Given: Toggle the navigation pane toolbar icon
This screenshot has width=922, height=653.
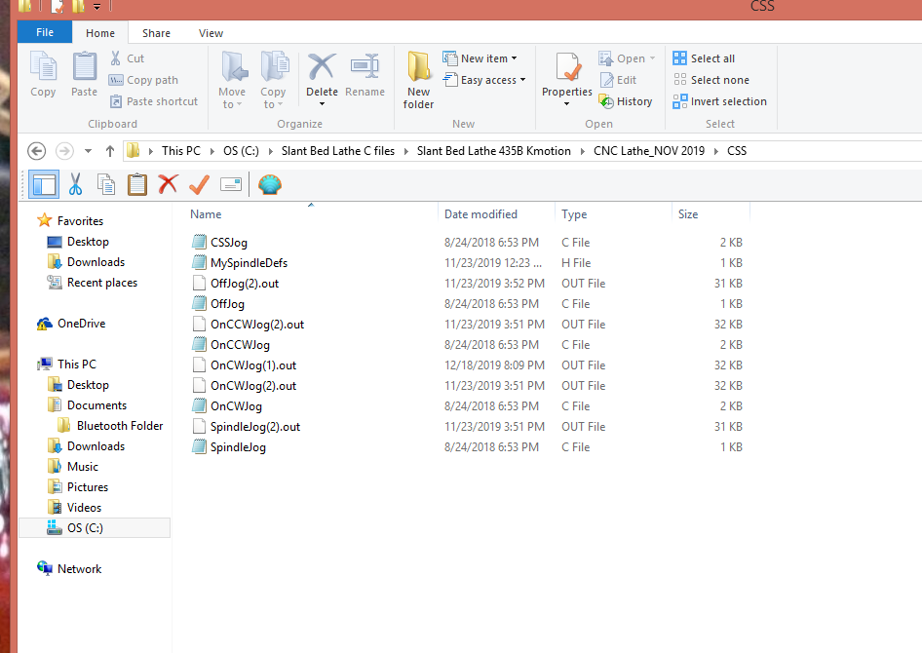Looking at the screenshot, I should 43,184.
